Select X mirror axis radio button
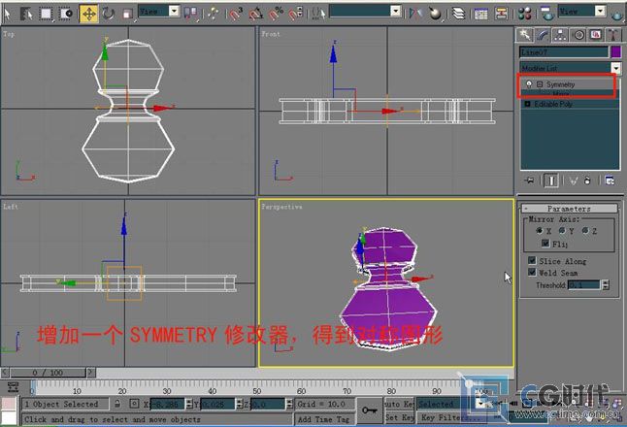Viewport: 627px width, 427px height. pyautogui.click(x=540, y=231)
